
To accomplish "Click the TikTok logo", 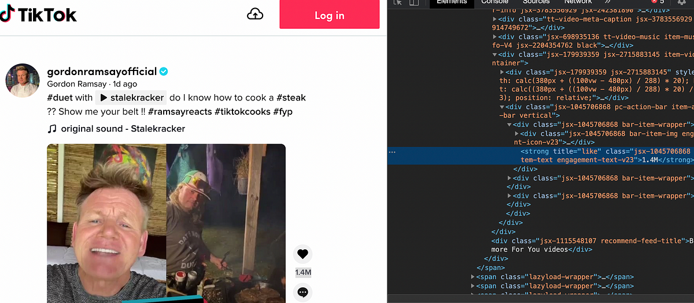I will click(x=38, y=15).
